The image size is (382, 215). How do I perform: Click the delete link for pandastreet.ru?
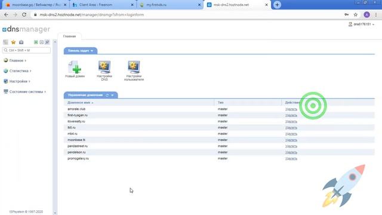click(291, 146)
